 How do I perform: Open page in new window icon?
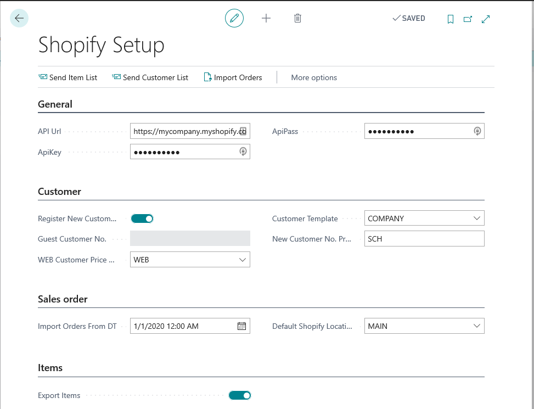(x=468, y=19)
